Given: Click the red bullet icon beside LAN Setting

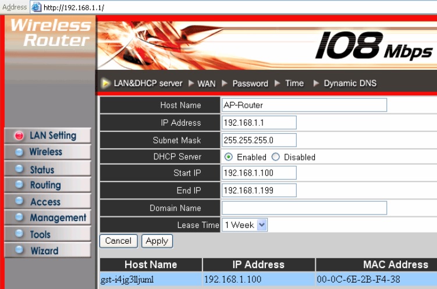Looking at the screenshot, I should (19, 135).
